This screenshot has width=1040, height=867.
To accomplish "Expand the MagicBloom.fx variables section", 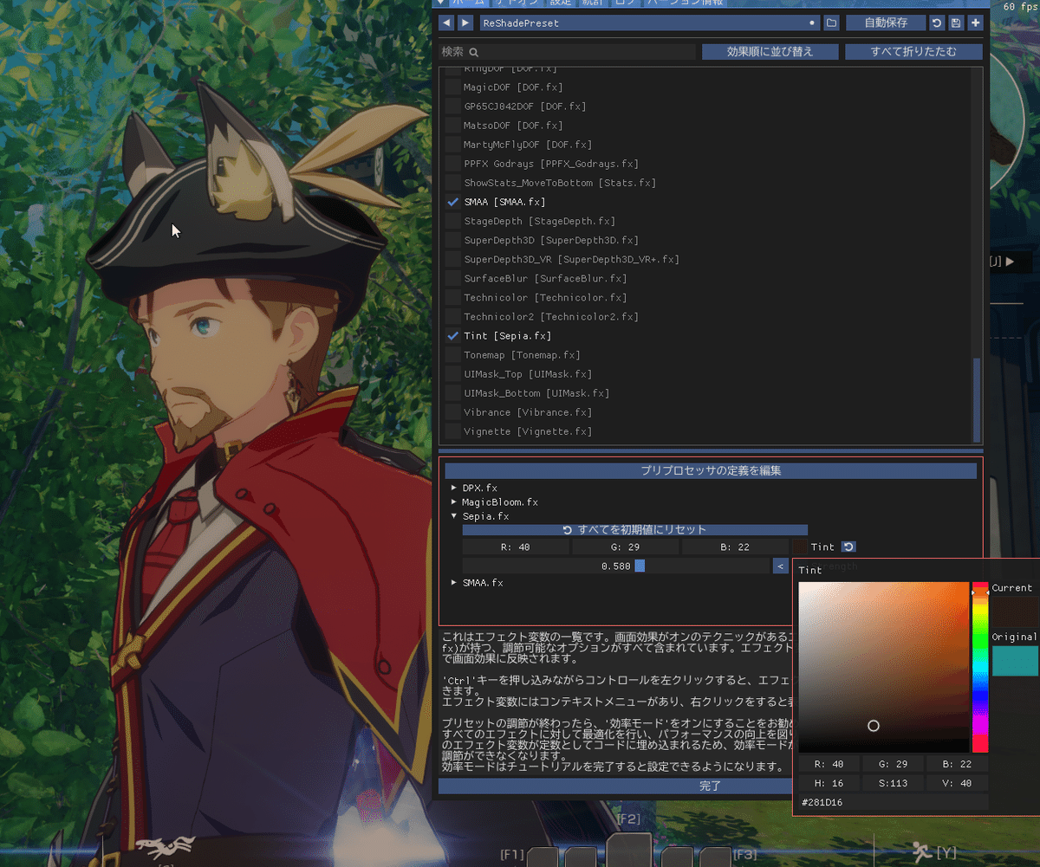I will pyautogui.click(x=454, y=502).
